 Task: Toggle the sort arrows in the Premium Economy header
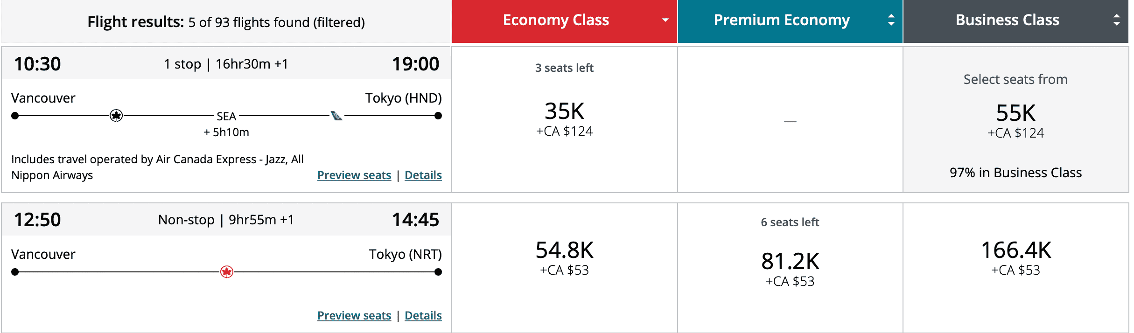[x=891, y=20]
